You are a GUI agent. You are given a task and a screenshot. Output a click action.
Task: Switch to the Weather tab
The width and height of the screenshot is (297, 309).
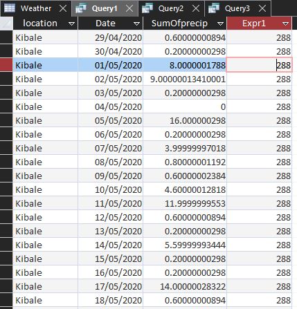pyautogui.click(x=36, y=8)
